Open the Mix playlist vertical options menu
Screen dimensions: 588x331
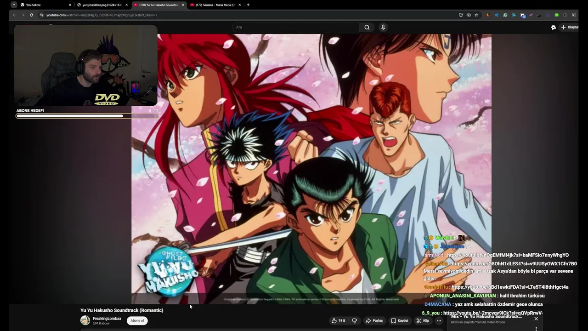536,328
